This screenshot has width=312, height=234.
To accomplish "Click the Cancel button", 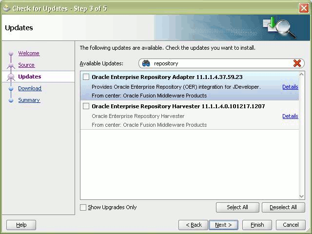I will 291,225.
